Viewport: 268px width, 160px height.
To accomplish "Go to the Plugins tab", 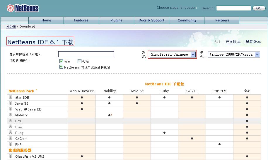I will 116,20.
